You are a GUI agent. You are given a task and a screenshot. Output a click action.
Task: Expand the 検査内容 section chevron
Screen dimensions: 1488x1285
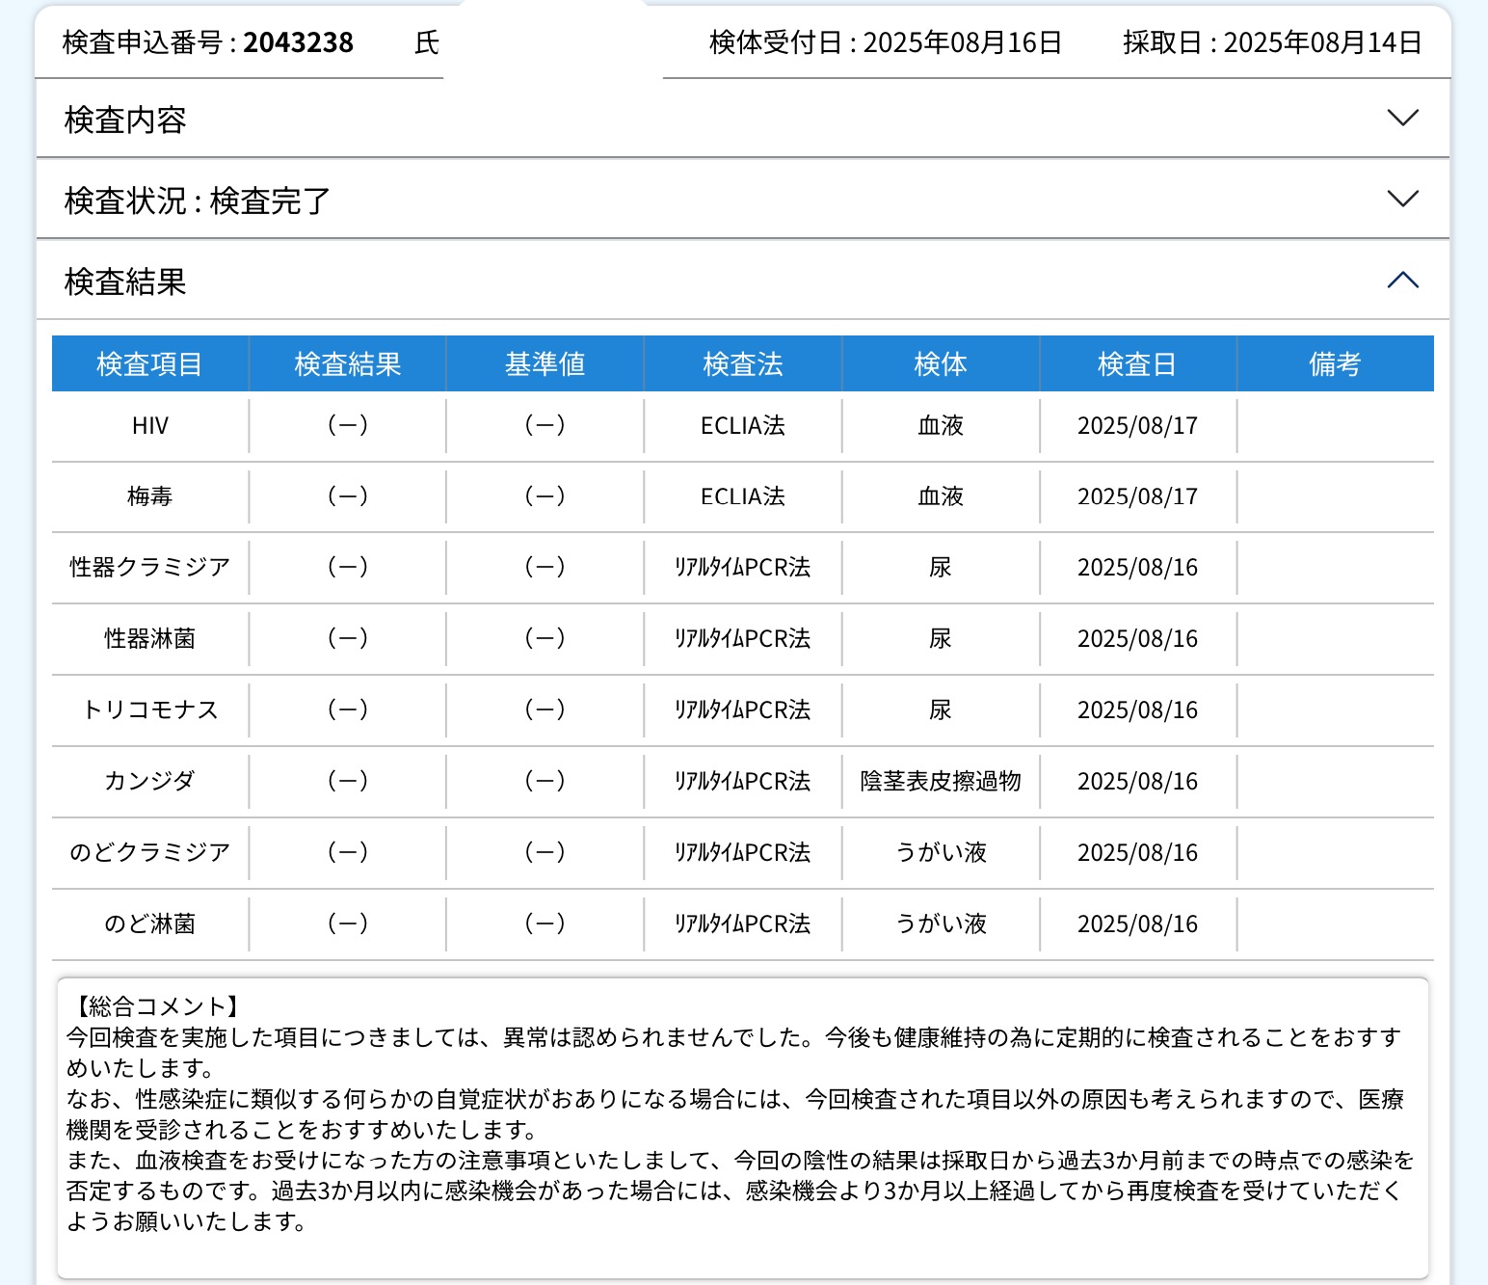point(1402,119)
